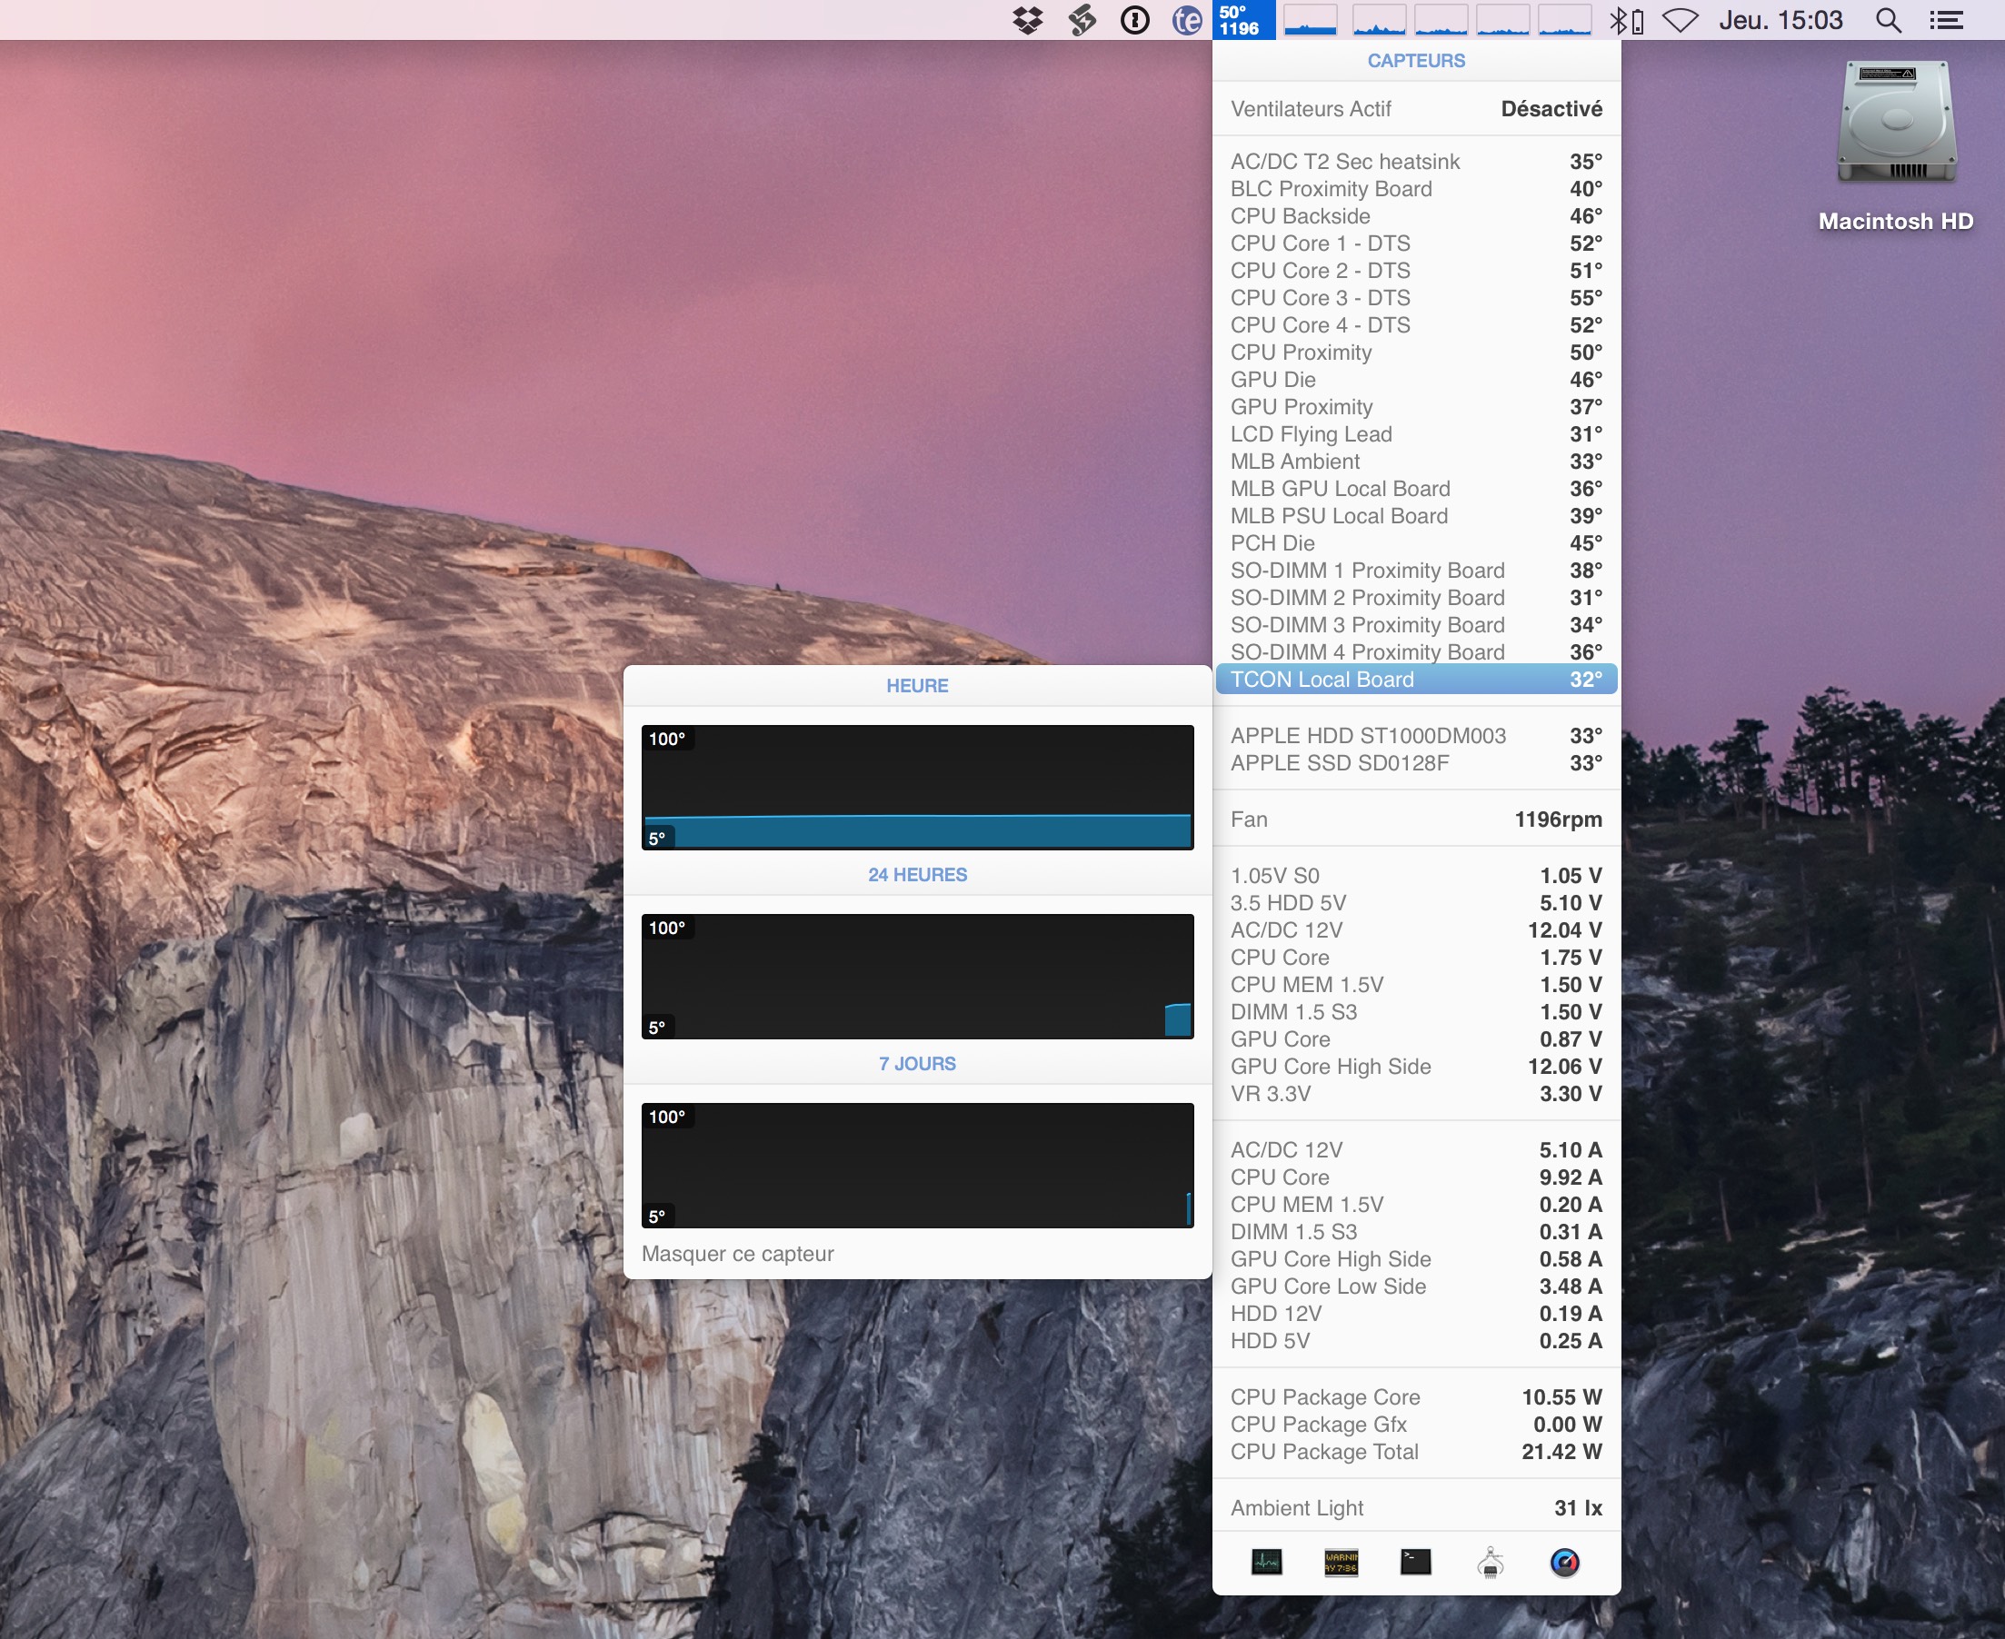Open Notification Center list icon
The height and width of the screenshot is (1639, 2005).
pyautogui.click(x=1946, y=20)
